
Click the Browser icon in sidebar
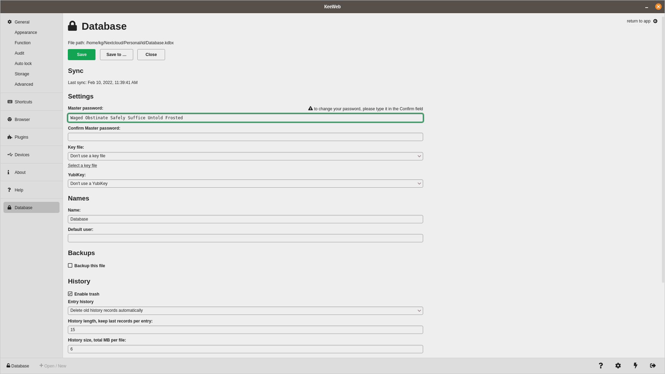[10, 120]
